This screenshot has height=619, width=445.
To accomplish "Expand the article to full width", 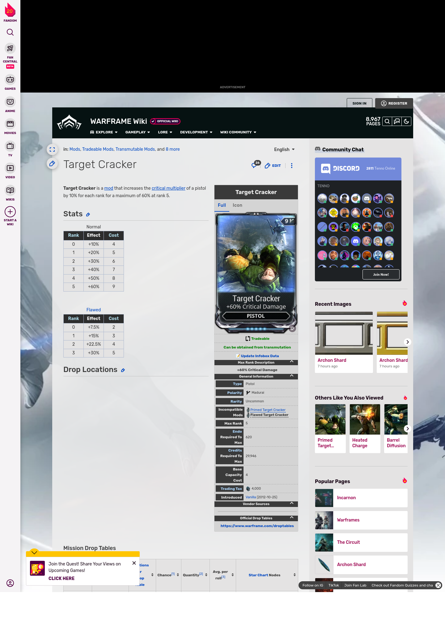I will (x=52, y=149).
